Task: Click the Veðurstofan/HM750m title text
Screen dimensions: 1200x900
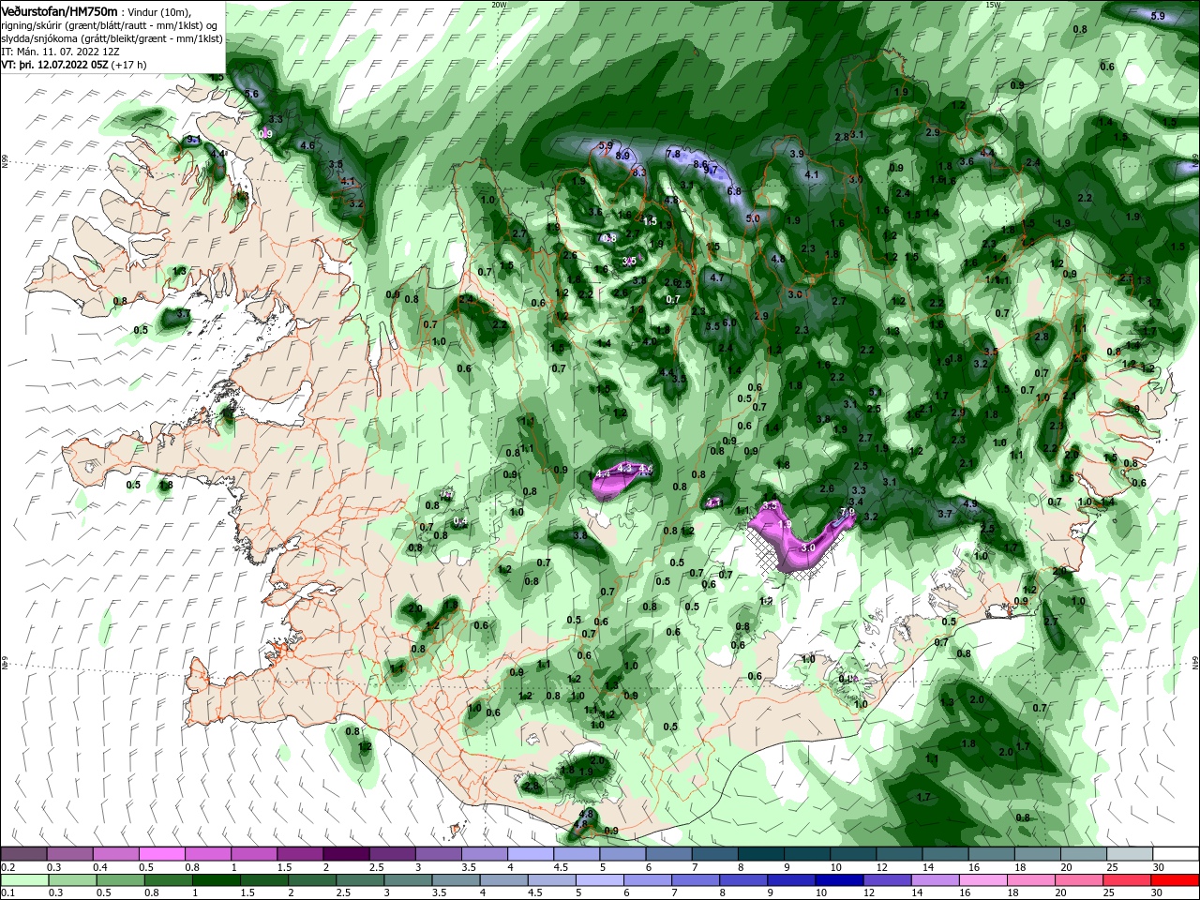Action: pos(59,10)
